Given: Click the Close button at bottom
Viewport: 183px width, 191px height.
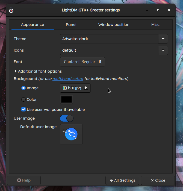Looking at the screenshot, I should pyautogui.click(x=158, y=180).
